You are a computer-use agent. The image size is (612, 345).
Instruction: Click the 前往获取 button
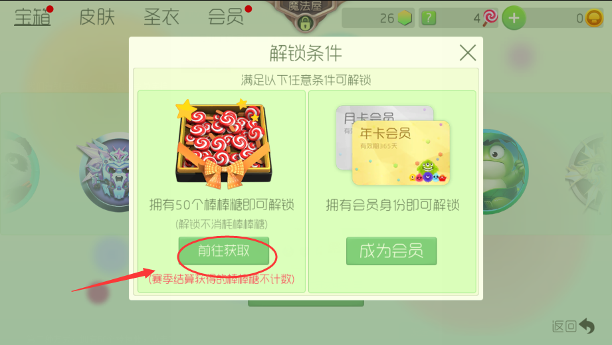tap(224, 251)
